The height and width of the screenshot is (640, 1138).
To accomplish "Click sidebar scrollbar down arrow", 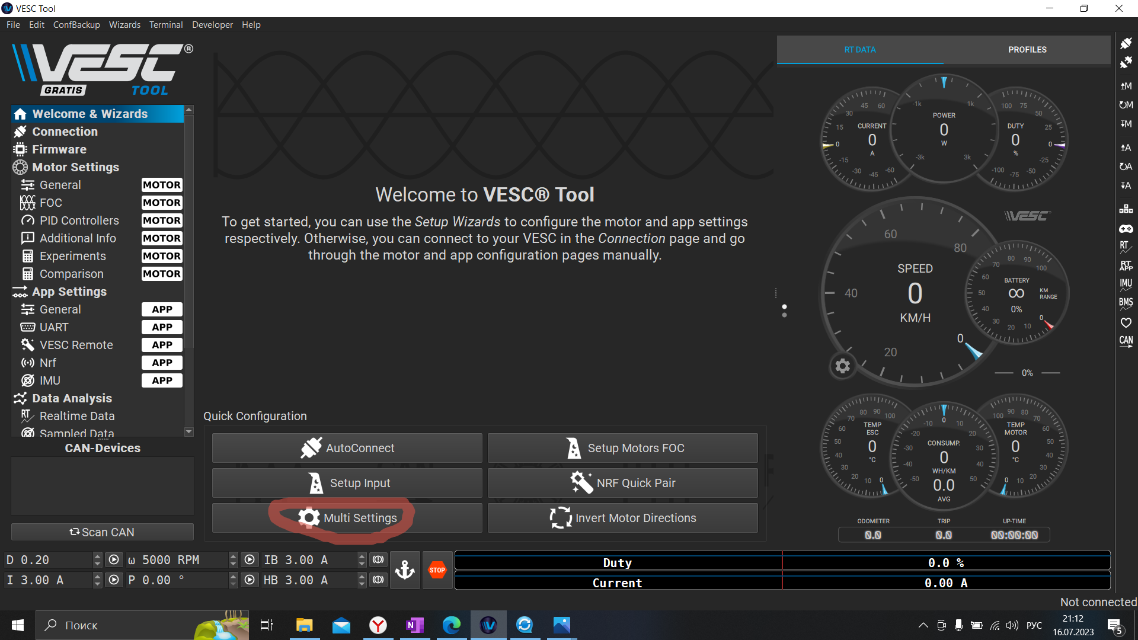I will coord(189,432).
